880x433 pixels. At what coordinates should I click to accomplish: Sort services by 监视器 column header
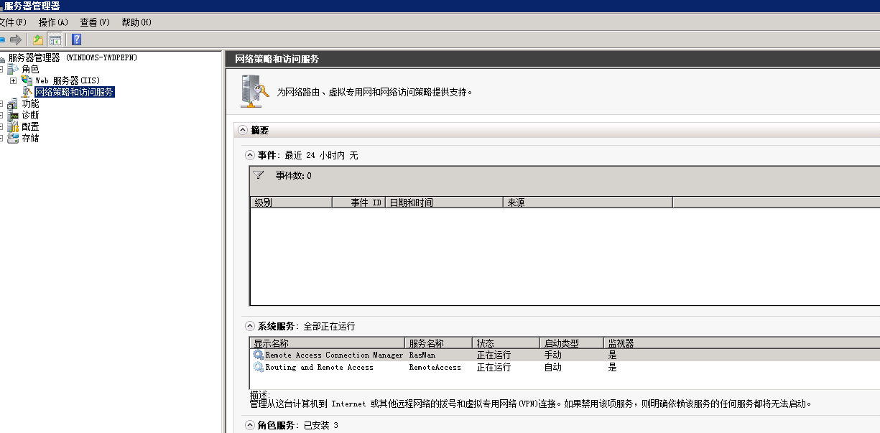pyautogui.click(x=741, y=343)
